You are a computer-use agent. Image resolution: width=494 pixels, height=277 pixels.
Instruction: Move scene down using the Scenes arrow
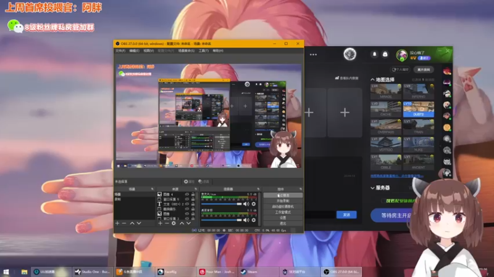tap(139, 223)
